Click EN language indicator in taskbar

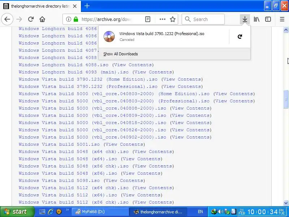[x=200, y=212]
